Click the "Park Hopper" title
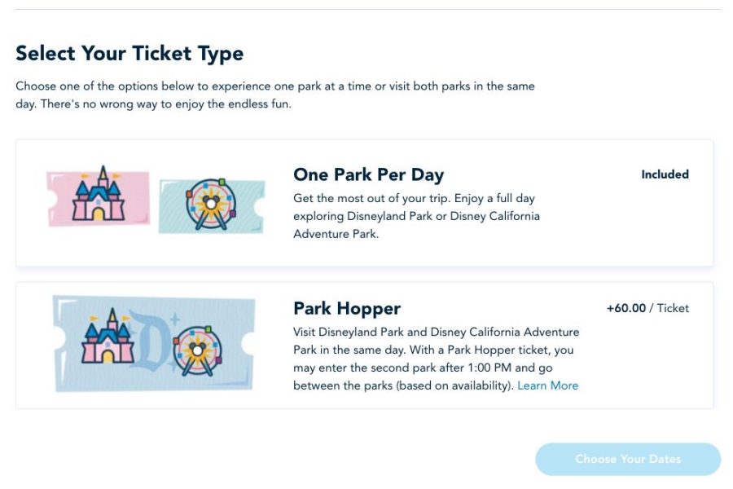The height and width of the screenshot is (489, 733). click(347, 309)
